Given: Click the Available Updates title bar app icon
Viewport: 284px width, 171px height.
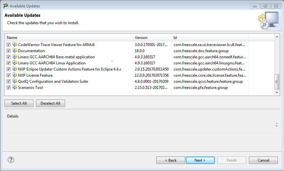Looking at the screenshot, I should [x=5, y=6].
